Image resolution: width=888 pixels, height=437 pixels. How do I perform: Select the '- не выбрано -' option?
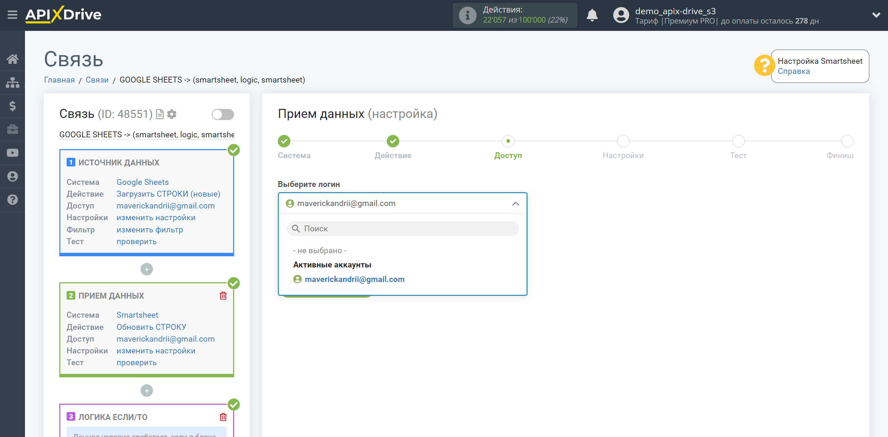coord(319,250)
